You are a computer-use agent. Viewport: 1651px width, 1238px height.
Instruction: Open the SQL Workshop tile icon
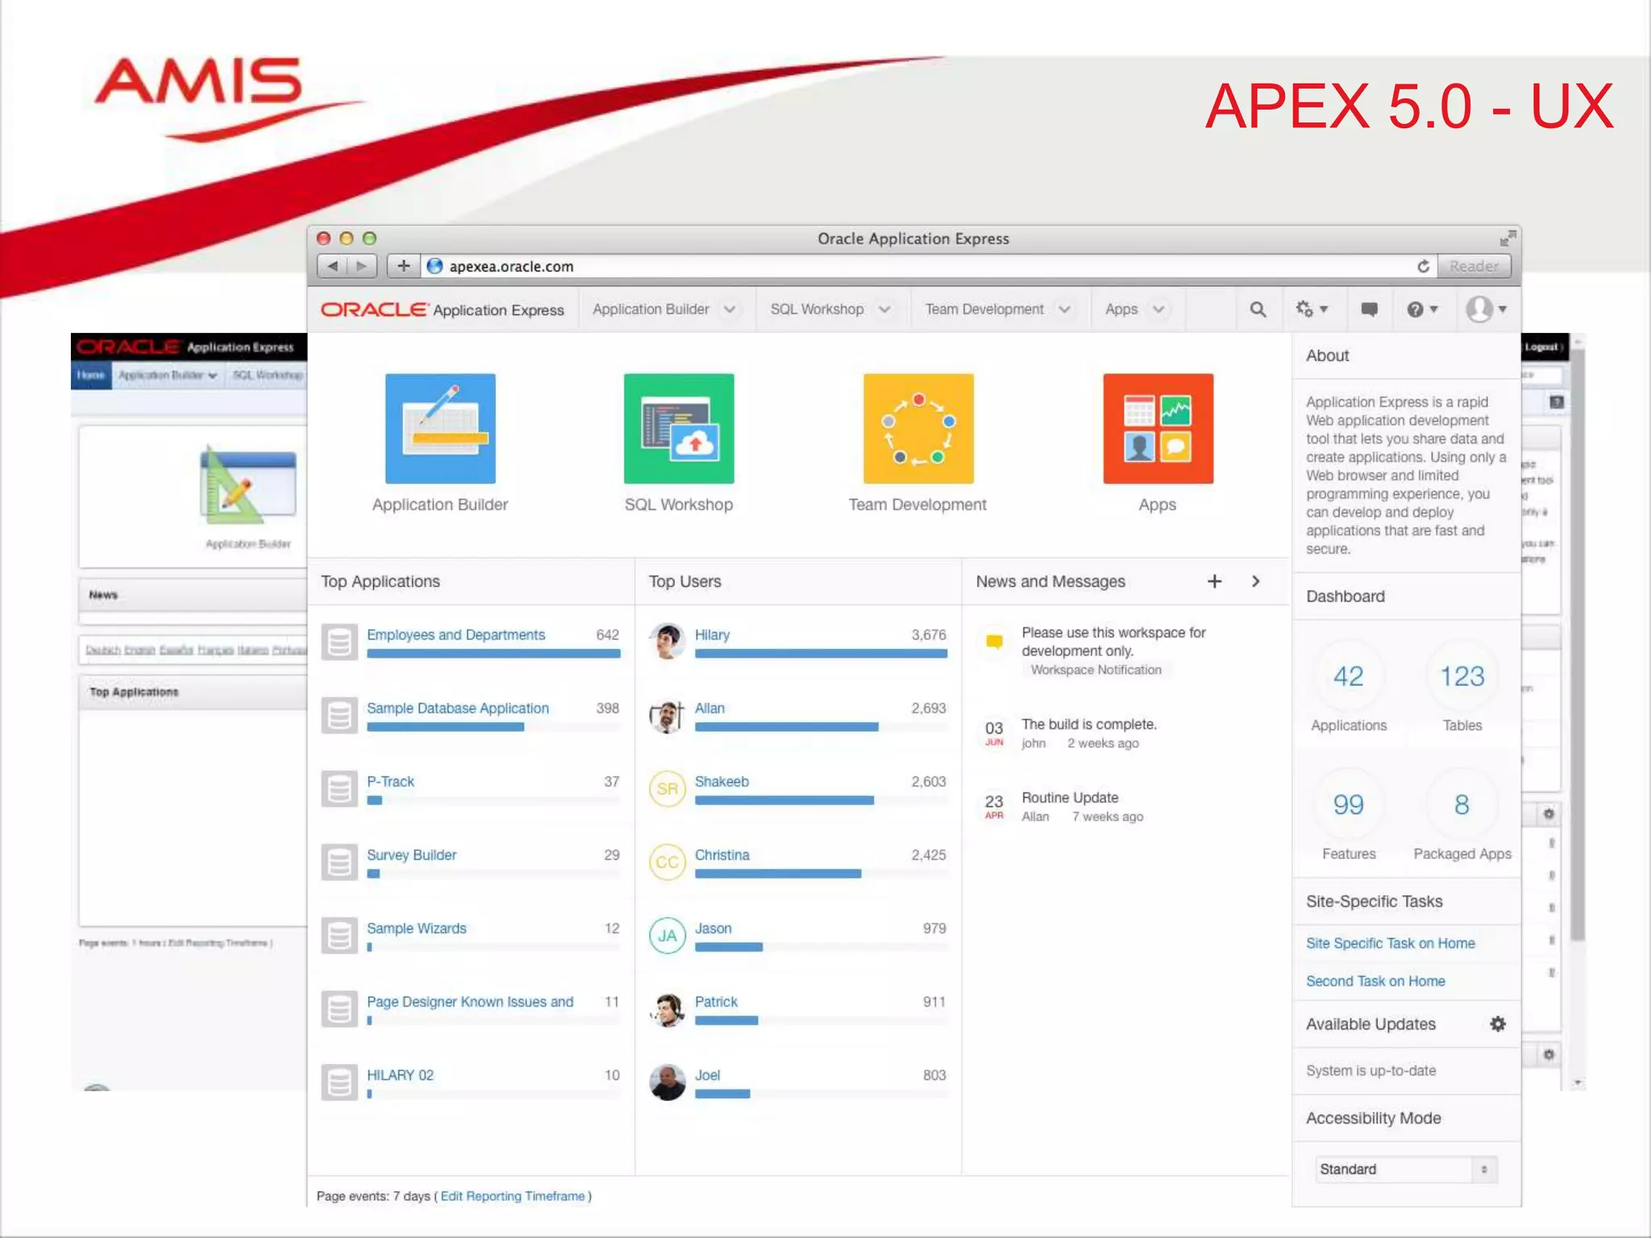(x=679, y=428)
